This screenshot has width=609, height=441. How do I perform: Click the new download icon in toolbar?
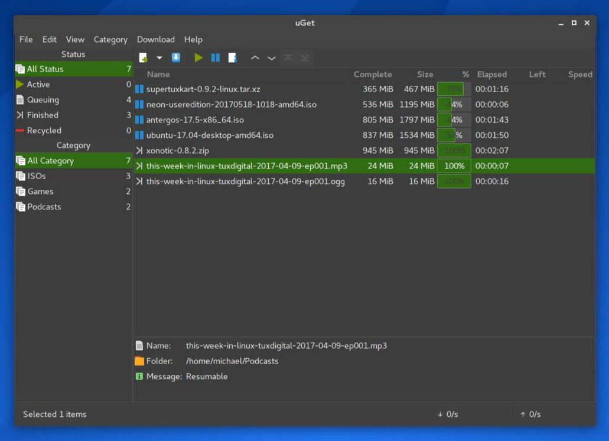point(143,58)
